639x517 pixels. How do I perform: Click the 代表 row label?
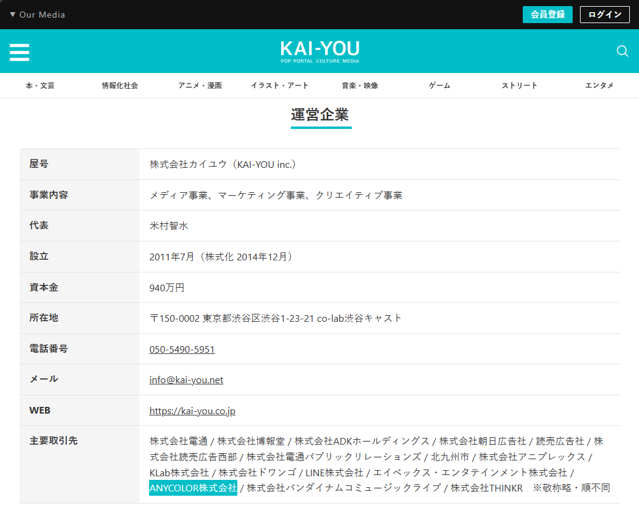(39, 225)
